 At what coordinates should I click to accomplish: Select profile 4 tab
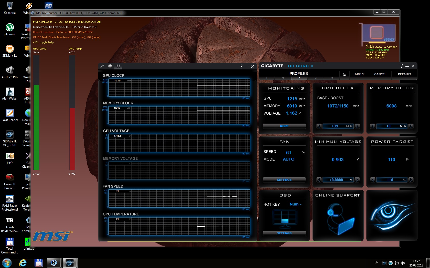coord(316,78)
